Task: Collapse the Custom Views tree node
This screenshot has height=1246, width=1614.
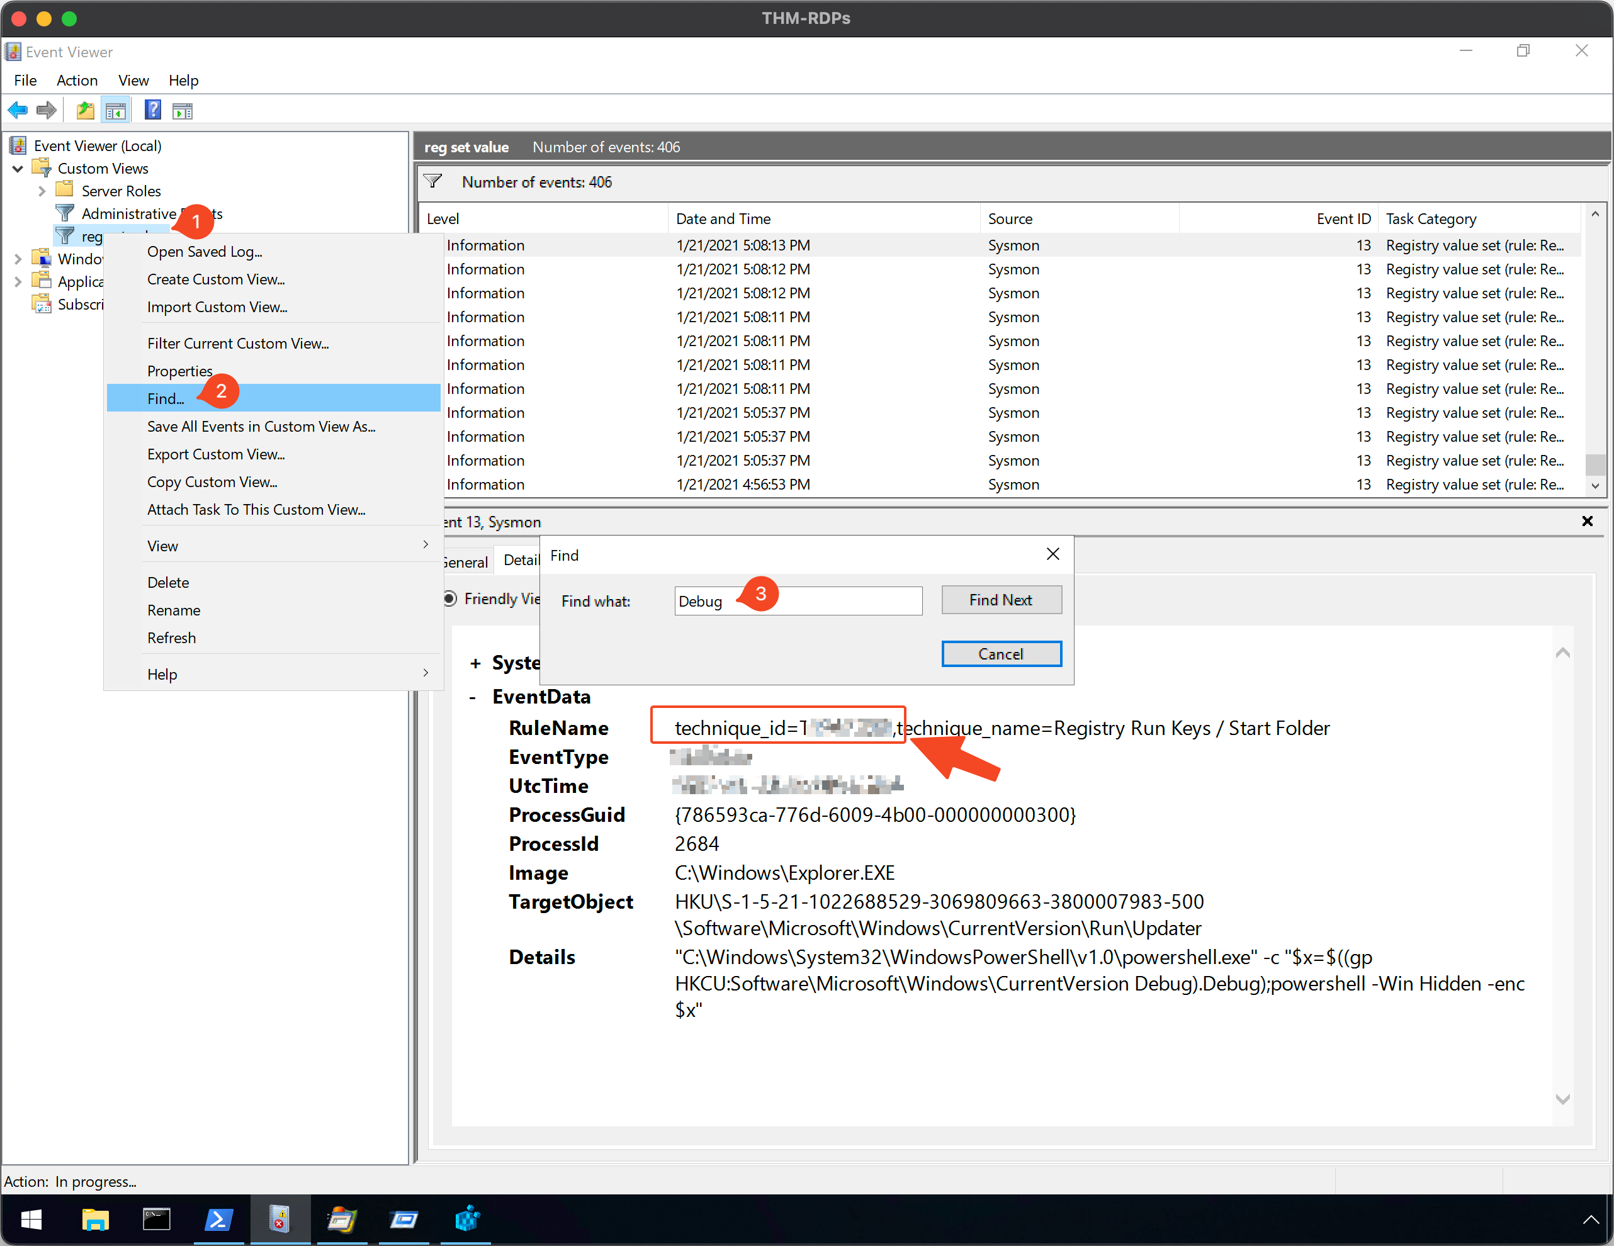Action: [18, 169]
